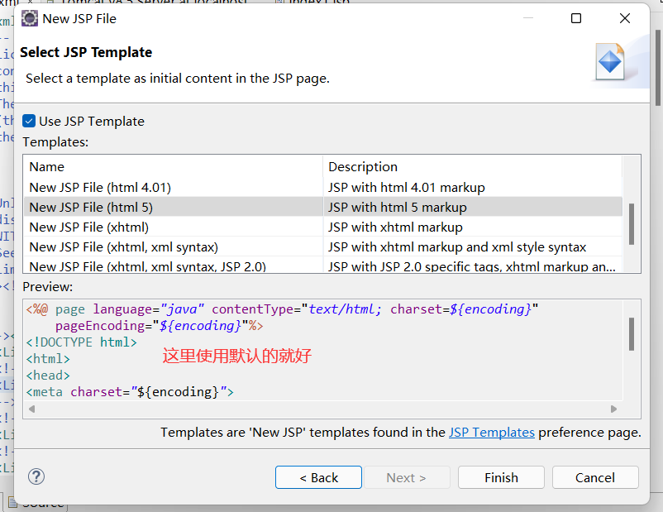Click the Description column header
This screenshot has width=663, height=512.
[x=362, y=166]
